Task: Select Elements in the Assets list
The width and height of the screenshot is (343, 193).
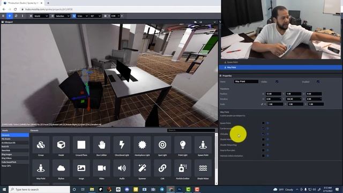Action: coord(15,135)
